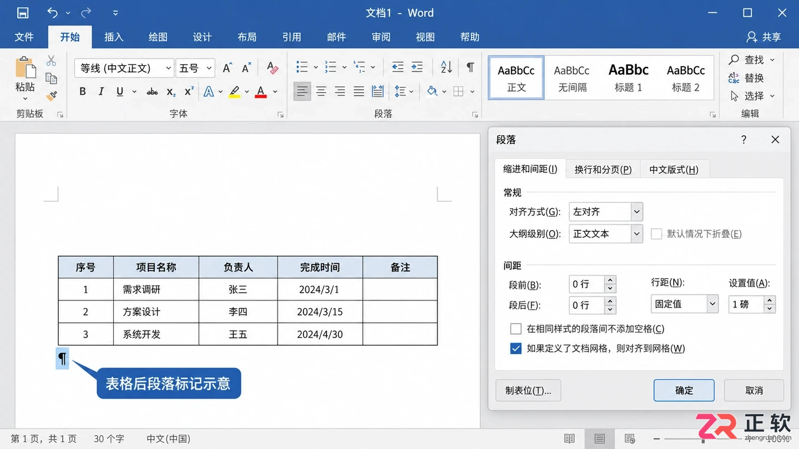799x449 pixels.
Task: Apply superscript formatting
Action: (x=189, y=91)
